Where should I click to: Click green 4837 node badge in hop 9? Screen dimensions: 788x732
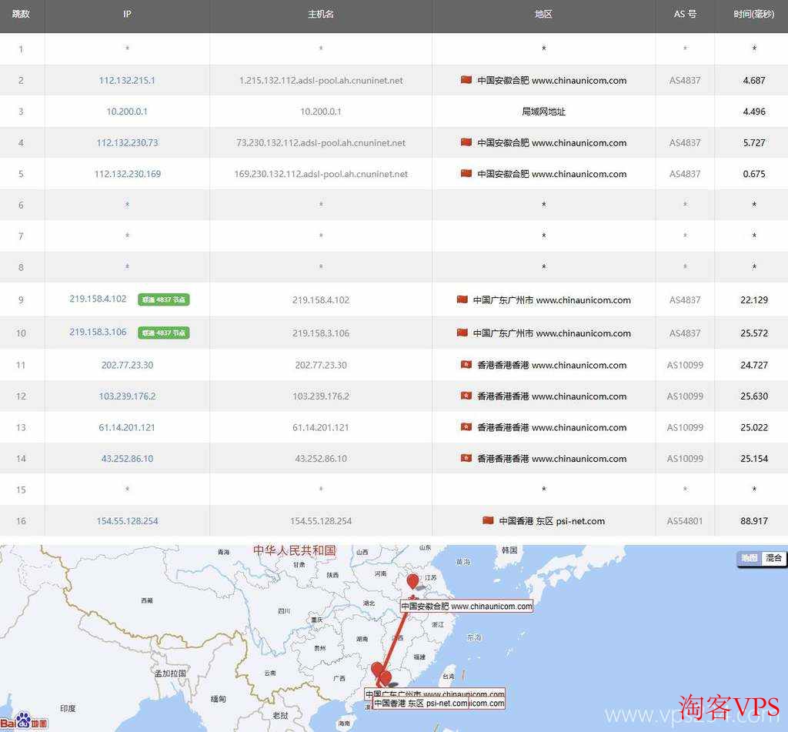(164, 299)
